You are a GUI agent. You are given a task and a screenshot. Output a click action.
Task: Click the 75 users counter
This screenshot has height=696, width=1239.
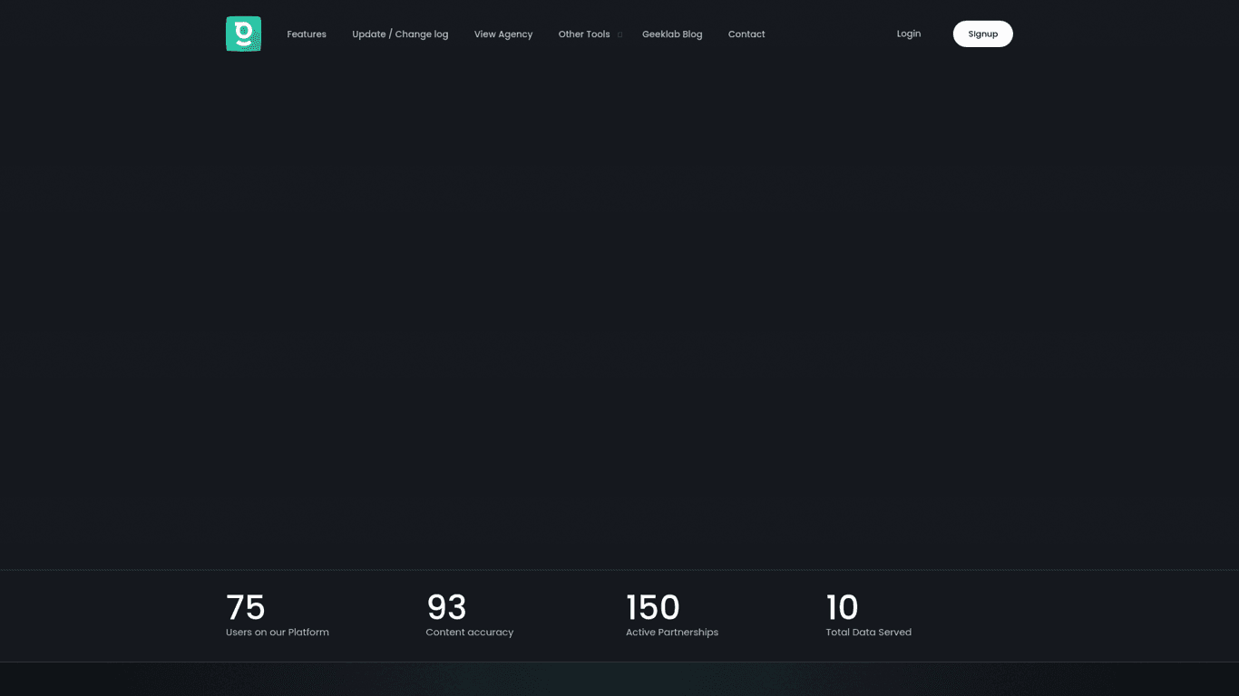[245, 607]
